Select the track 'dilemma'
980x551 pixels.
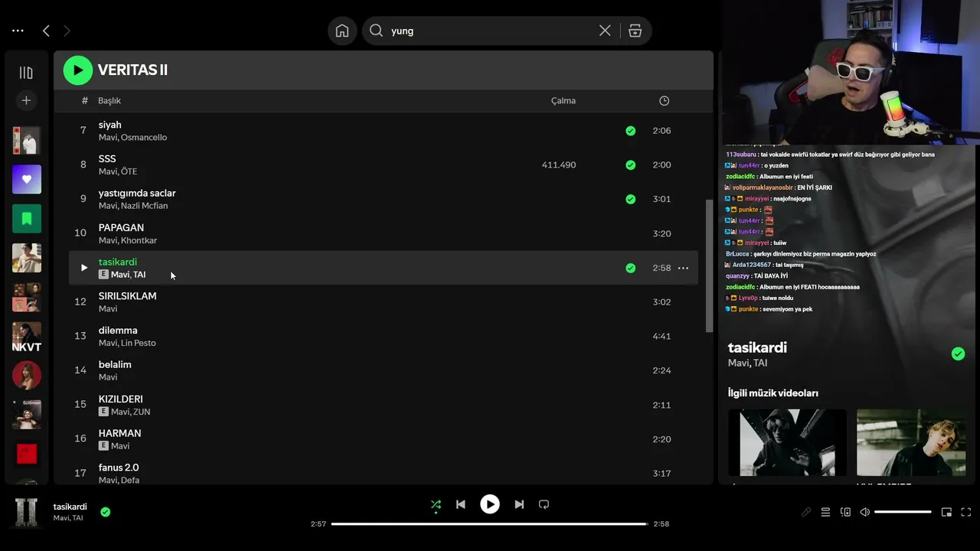click(x=118, y=331)
